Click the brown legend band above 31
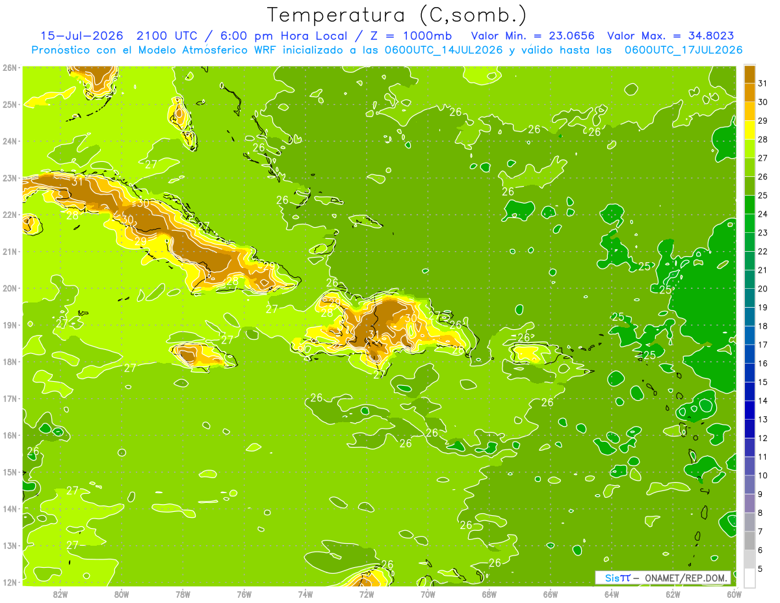780x603 pixels. tap(750, 74)
